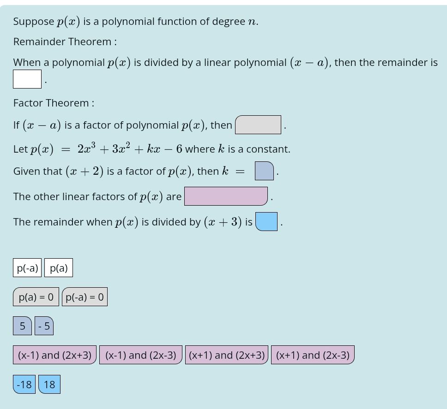The width and height of the screenshot is (447, 409).
Task: Choose the p(-a) = 0 option
Action: 85,297
